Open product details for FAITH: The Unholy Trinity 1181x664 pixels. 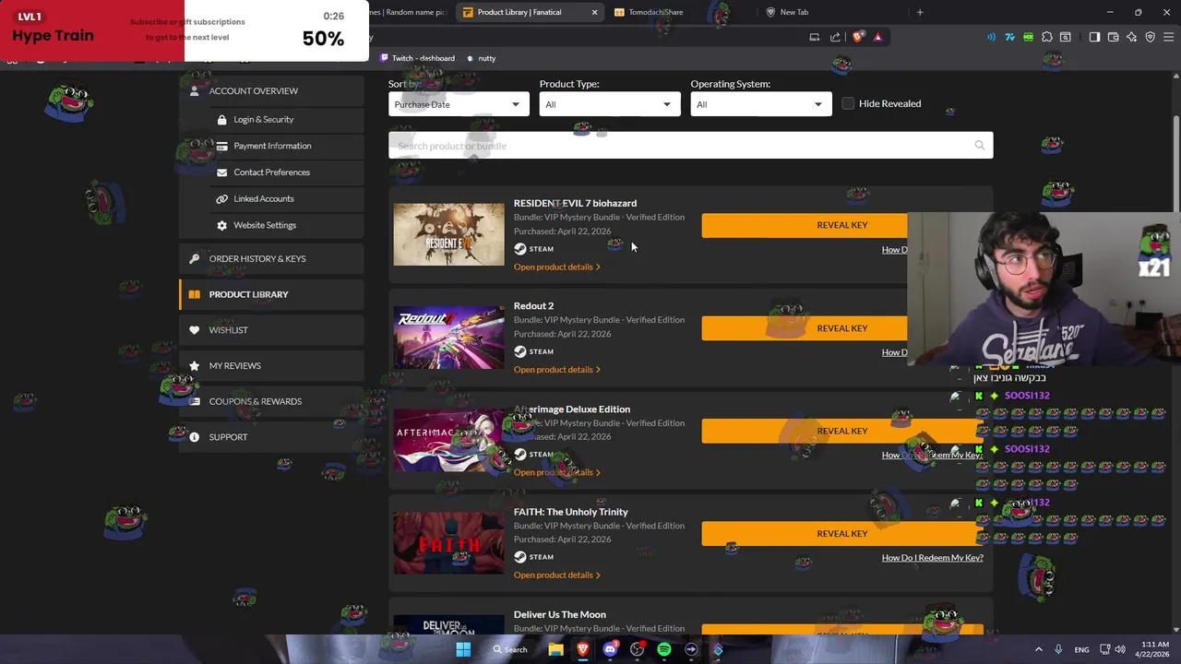tap(556, 575)
